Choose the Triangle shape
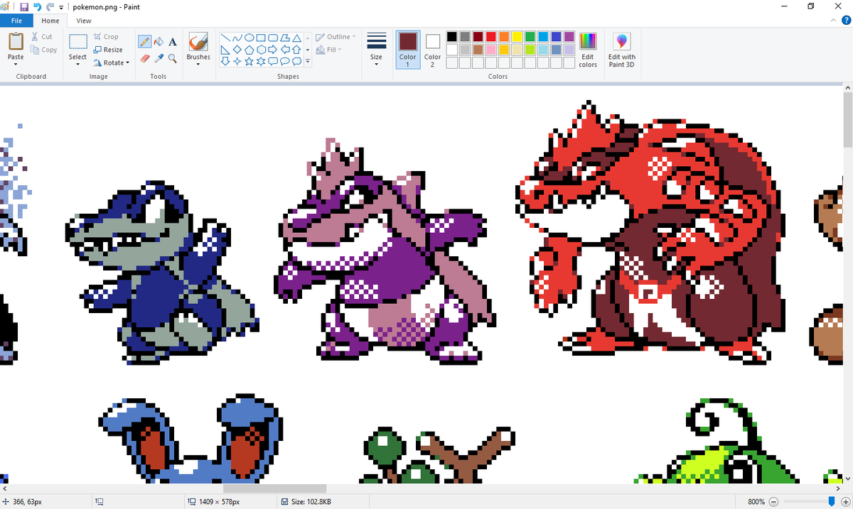The image size is (853, 509). (x=297, y=38)
